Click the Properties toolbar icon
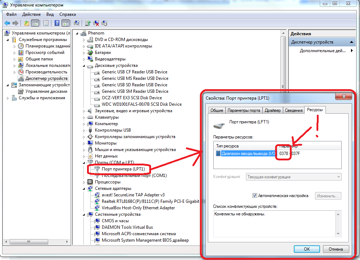 (46, 23)
